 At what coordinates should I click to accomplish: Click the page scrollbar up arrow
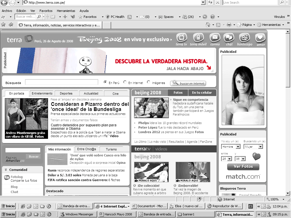point(288,32)
